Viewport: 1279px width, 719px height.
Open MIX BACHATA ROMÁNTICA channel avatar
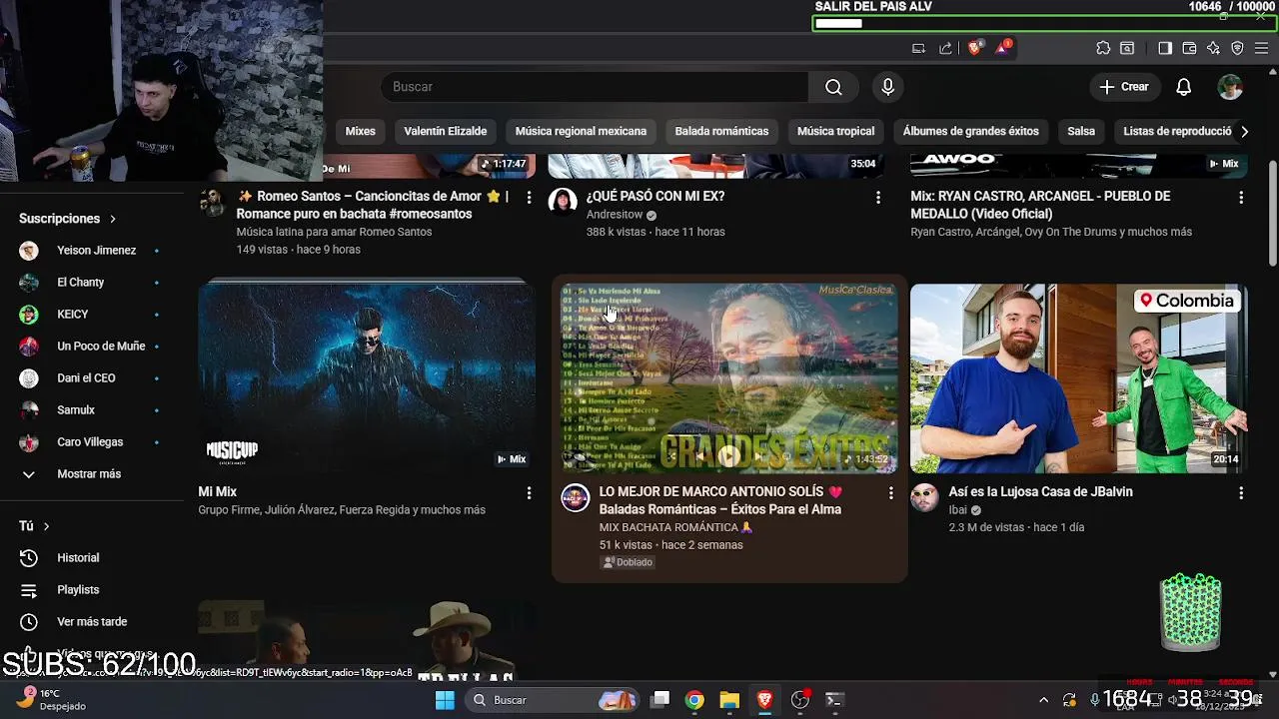tap(576, 497)
